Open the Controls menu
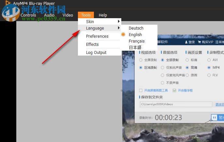 (28, 15)
